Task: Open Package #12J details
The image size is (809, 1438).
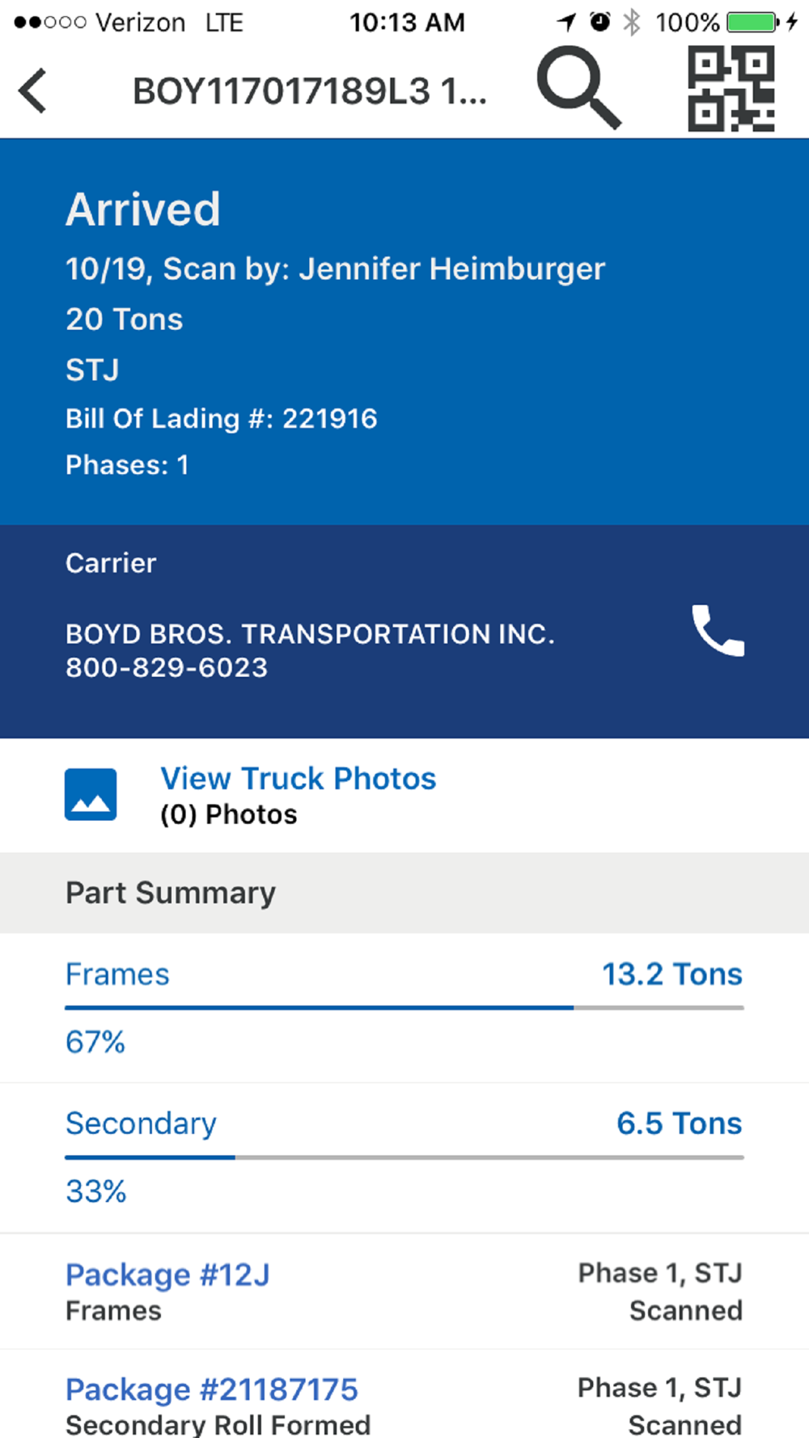Action: (x=404, y=1292)
